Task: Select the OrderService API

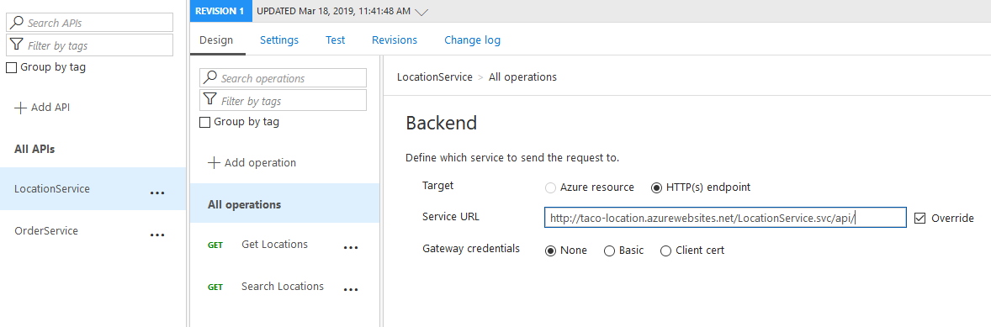Action: pyautogui.click(x=93, y=231)
